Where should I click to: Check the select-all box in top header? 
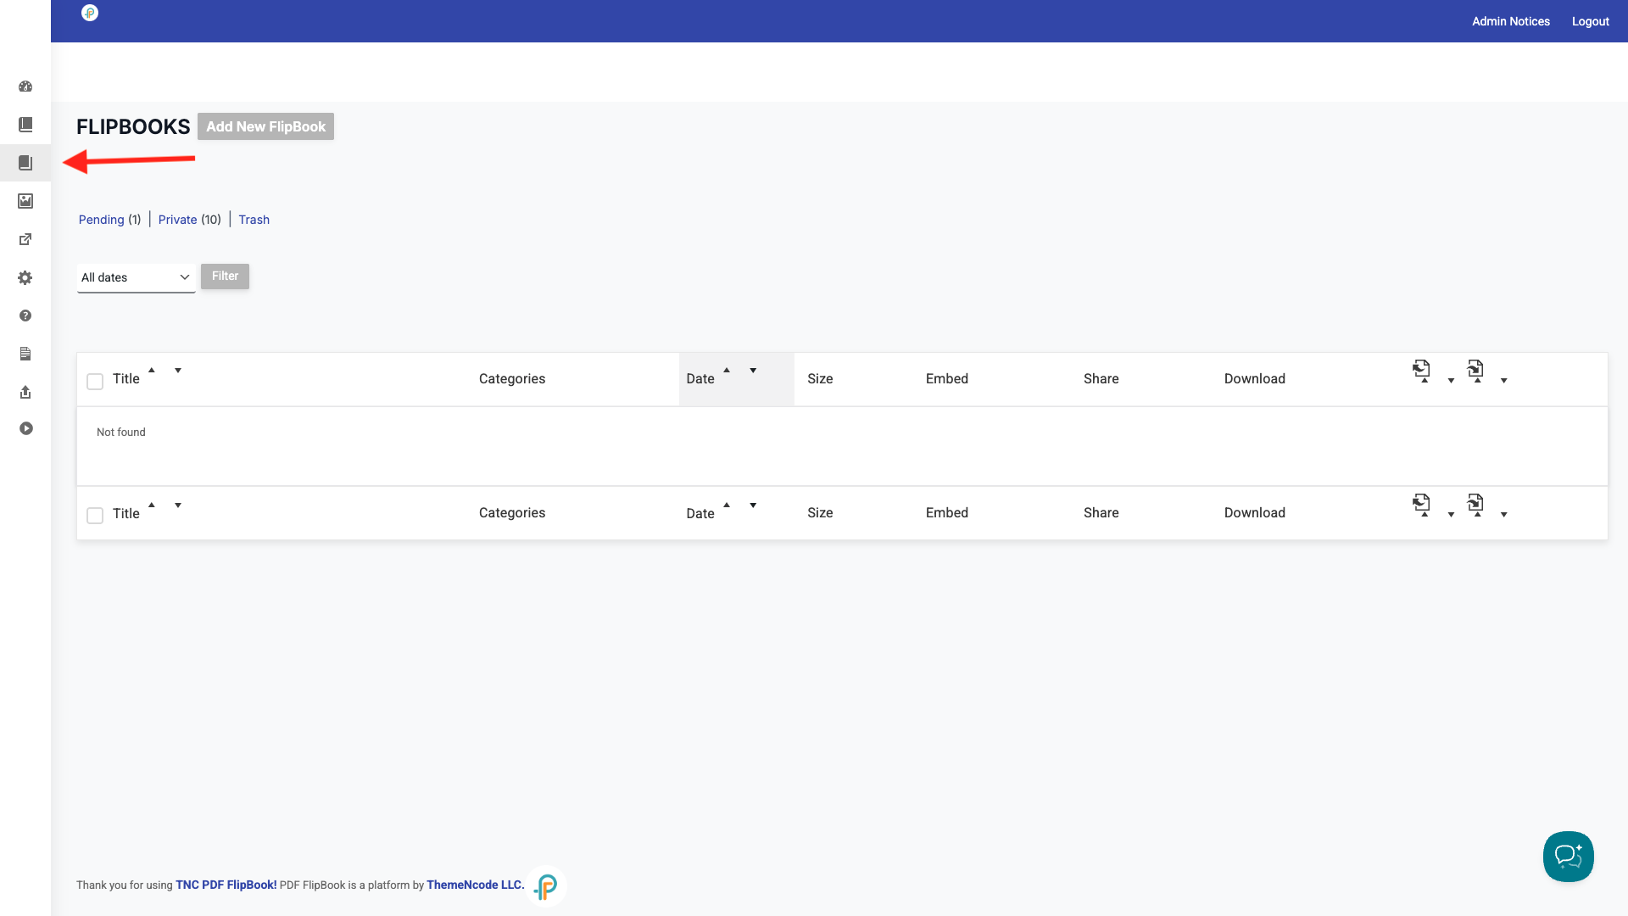[x=95, y=382]
